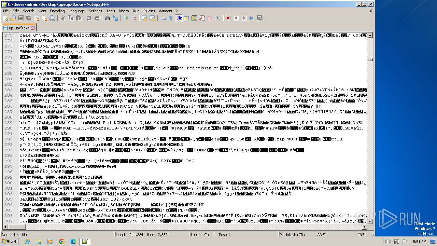Screen dimensions: 437x246
Task: Cut selection with scissors icon
Action: pyautogui.click(x=63, y=18)
